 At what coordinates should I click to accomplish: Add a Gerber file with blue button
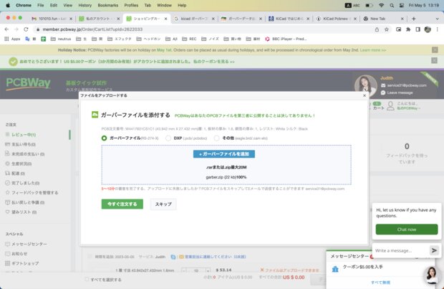coord(224,154)
